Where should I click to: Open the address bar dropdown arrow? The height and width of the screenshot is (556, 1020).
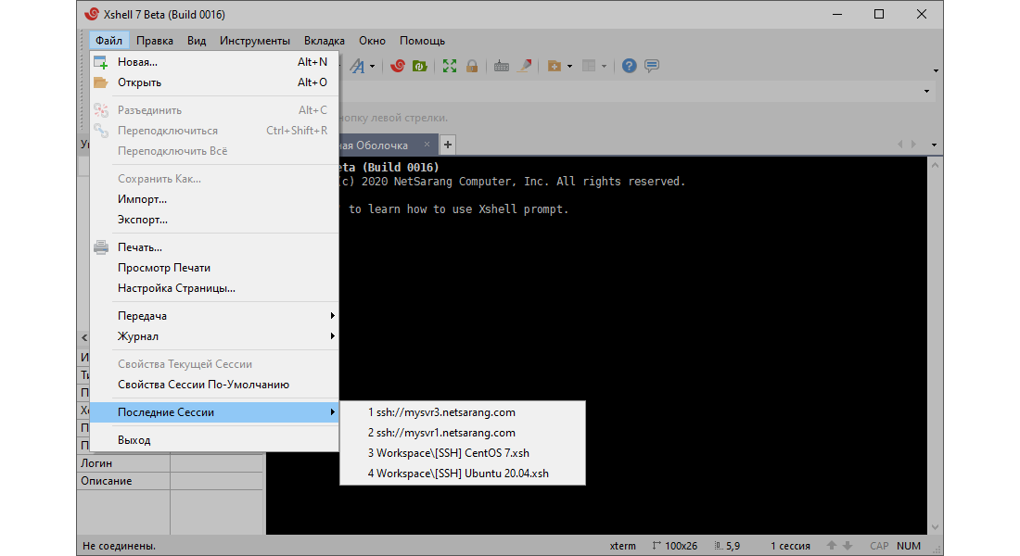pyautogui.click(x=927, y=92)
